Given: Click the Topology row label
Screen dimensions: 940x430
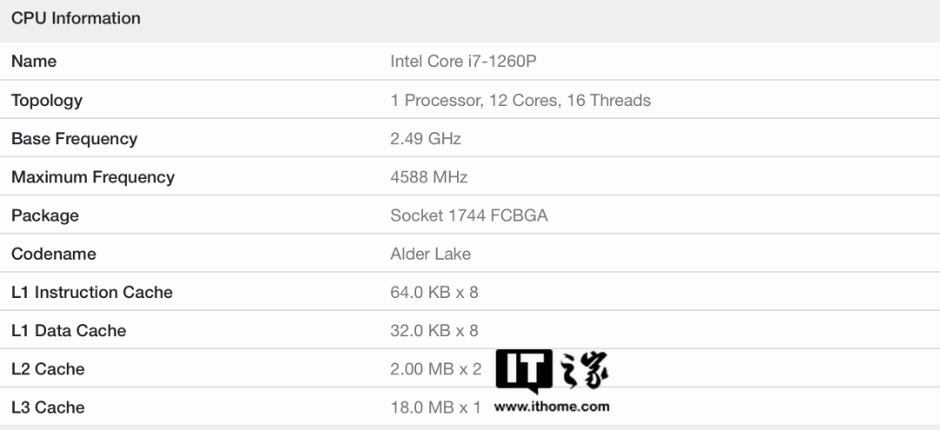Looking at the screenshot, I should [47, 100].
